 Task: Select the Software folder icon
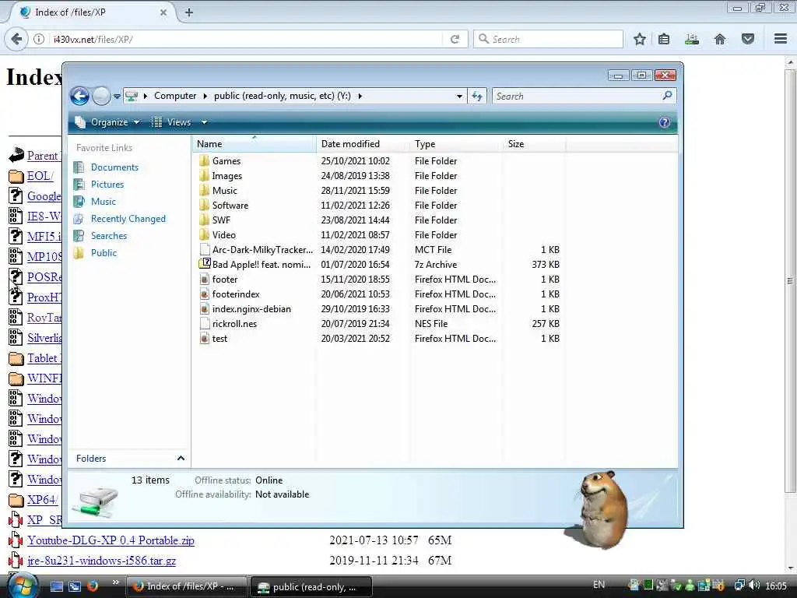[205, 205]
